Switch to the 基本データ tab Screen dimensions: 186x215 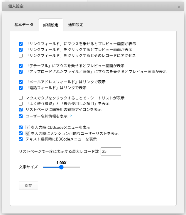tap(24, 25)
